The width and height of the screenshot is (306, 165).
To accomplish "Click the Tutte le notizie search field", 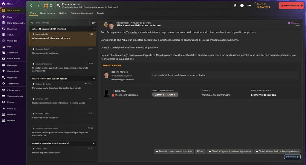I will point(60,23).
